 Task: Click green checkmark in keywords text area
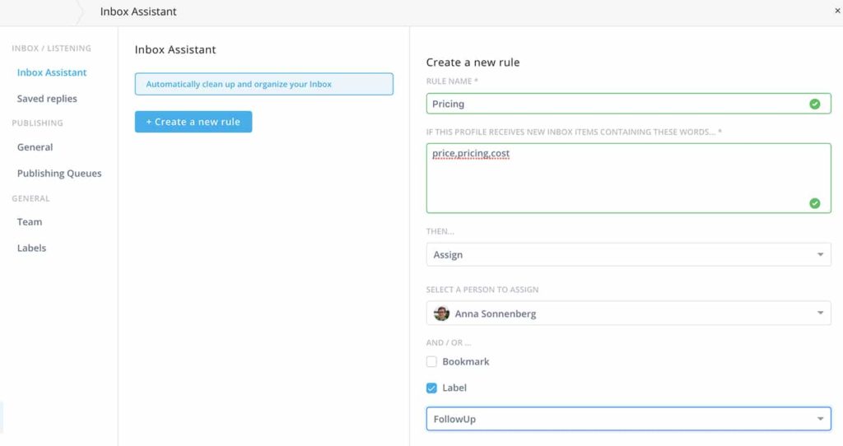tap(814, 203)
